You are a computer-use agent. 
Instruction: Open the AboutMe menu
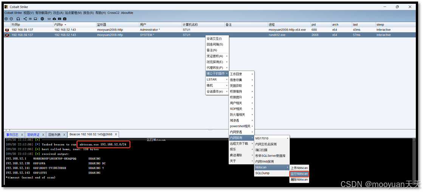[x=127, y=13]
